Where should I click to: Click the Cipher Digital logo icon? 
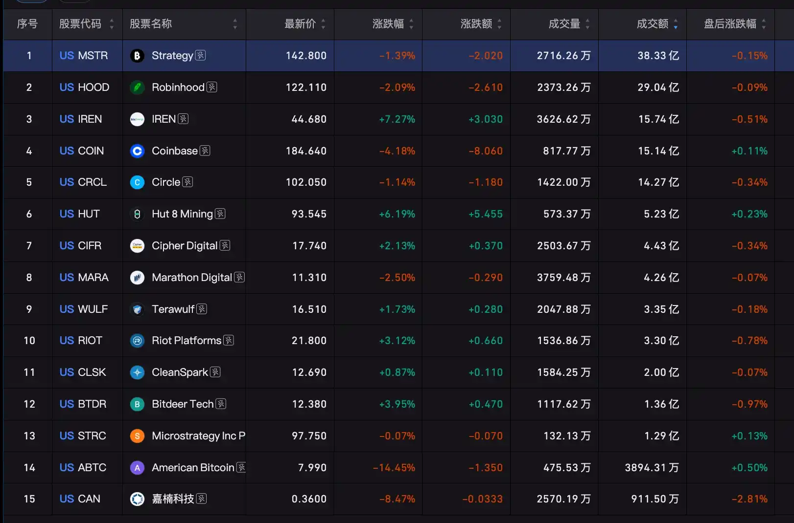click(x=137, y=246)
